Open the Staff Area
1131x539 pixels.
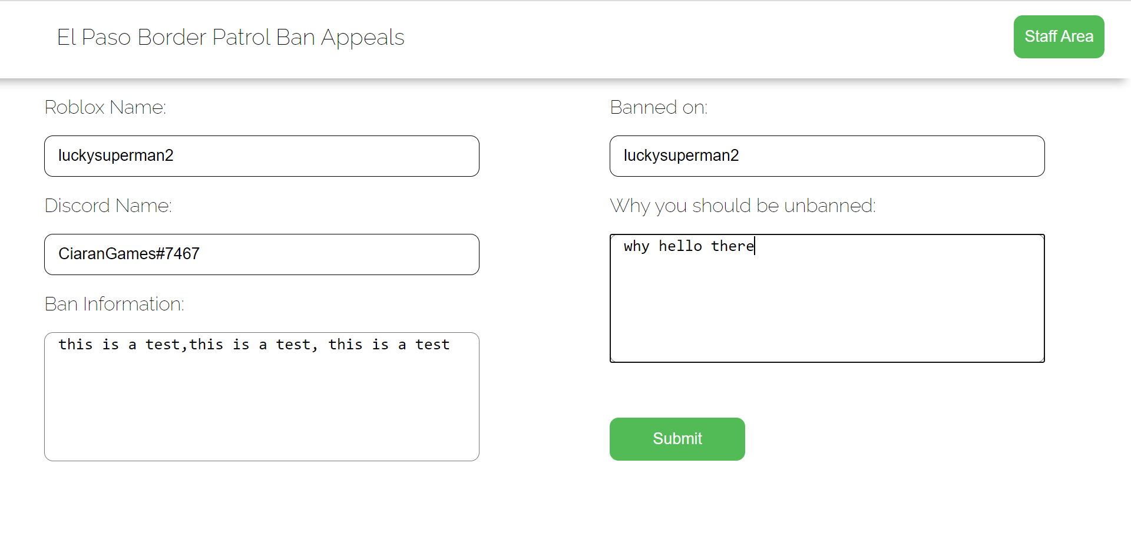coord(1059,37)
